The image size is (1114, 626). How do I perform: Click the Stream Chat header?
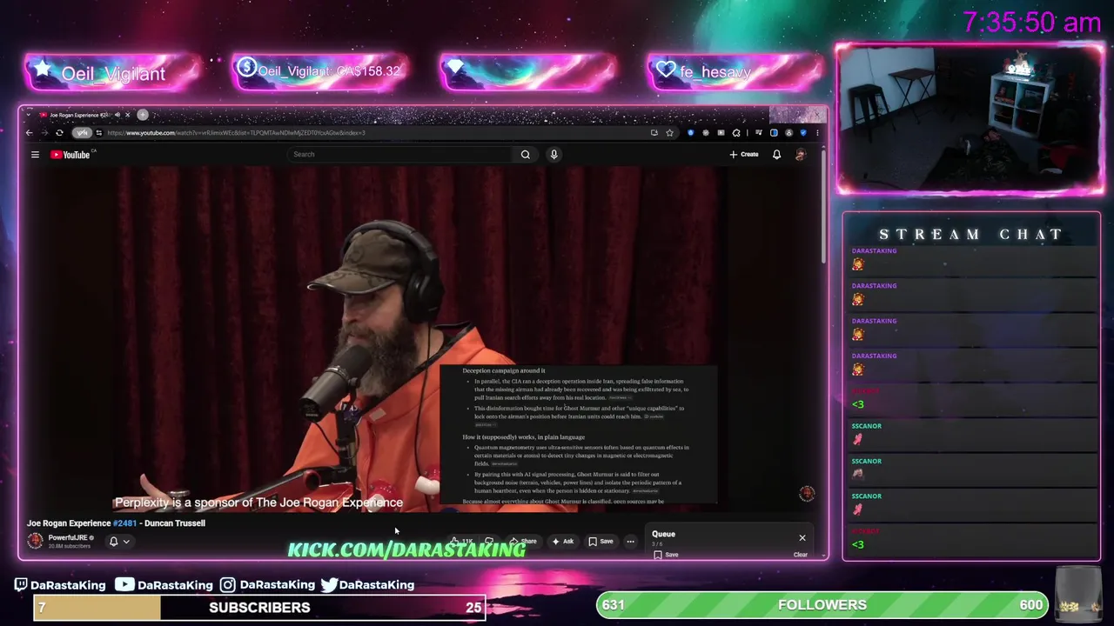pyautogui.click(x=971, y=235)
